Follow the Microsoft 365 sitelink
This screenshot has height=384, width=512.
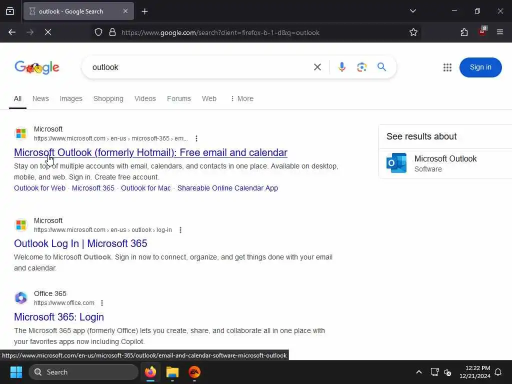93,188
